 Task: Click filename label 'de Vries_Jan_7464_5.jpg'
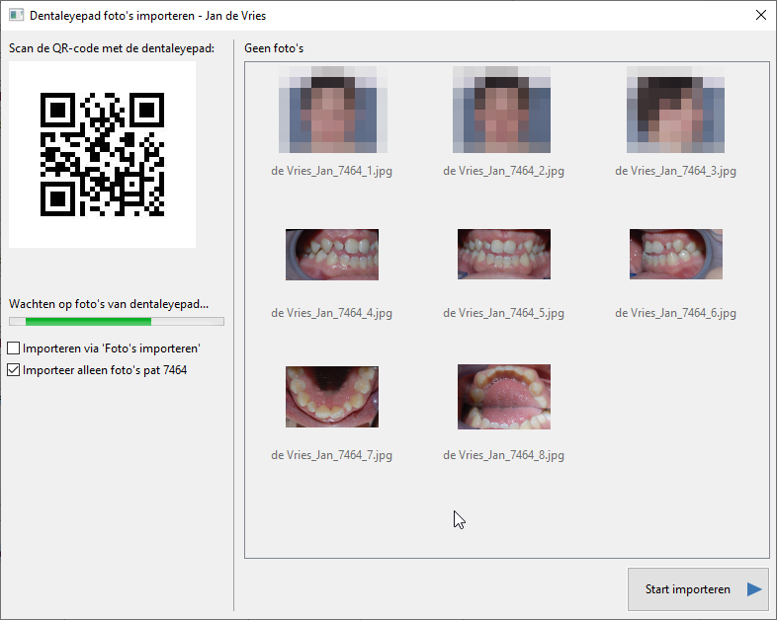coord(503,313)
